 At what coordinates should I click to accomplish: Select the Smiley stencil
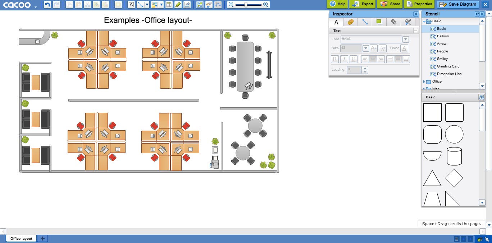coord(442,59)
